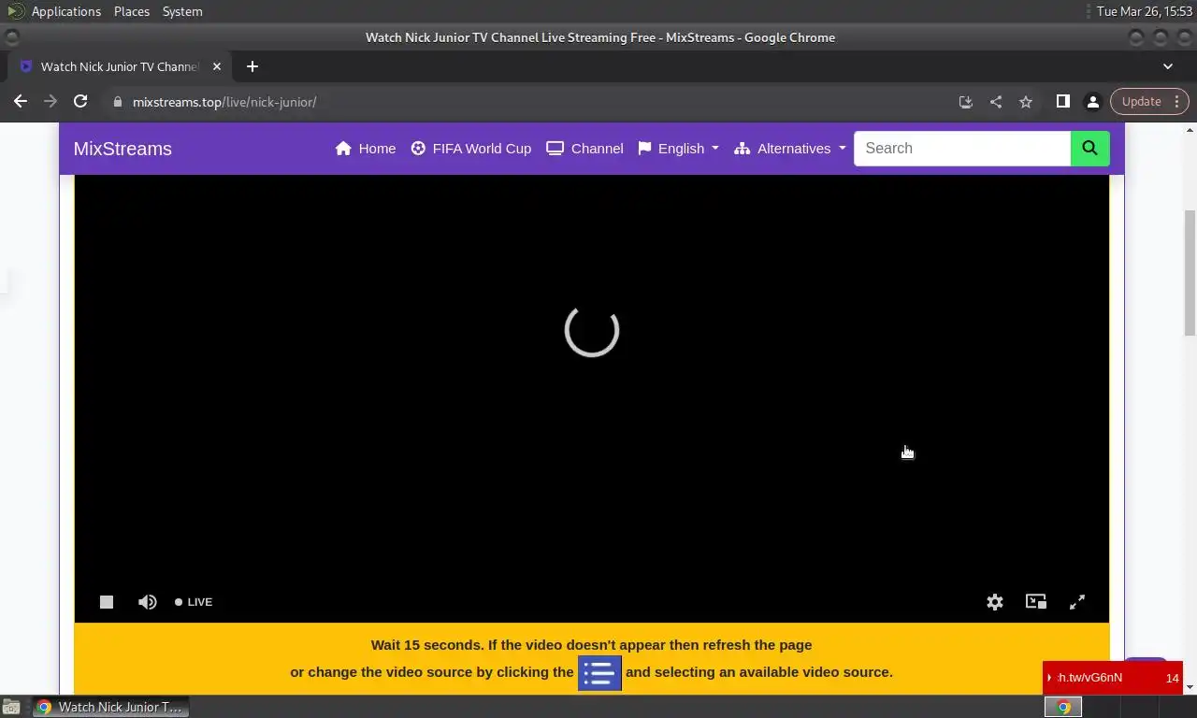Bookmark this page with the star icon
This screenshot has width=1197, height=718.
tap(1026, 102)
